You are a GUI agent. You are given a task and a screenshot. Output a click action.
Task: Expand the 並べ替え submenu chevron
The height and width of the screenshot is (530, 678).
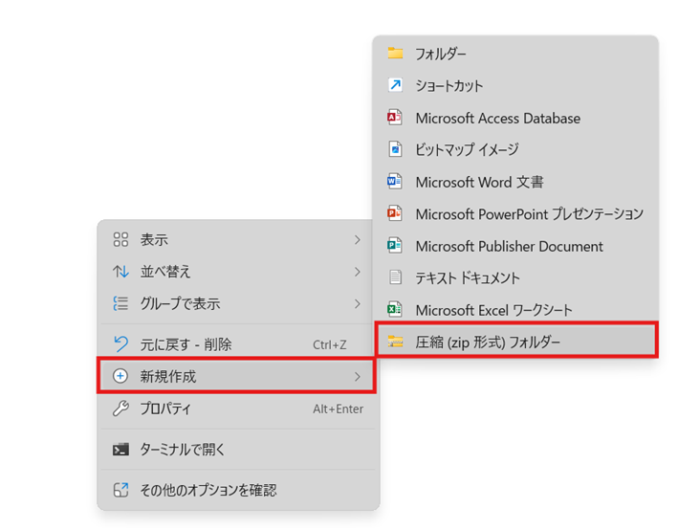coord(358,272)
